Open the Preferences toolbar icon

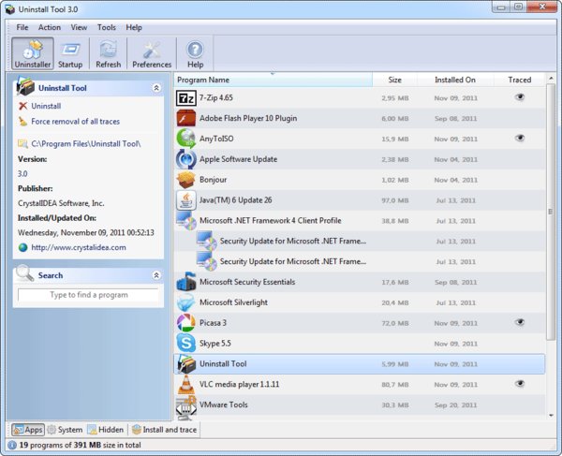(152, 52)
